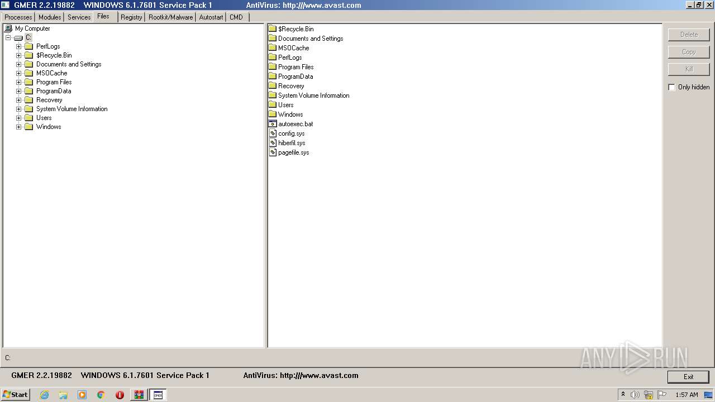Select MSOCache folder icon in file list
715x402 pixels.
pos(273,48)
